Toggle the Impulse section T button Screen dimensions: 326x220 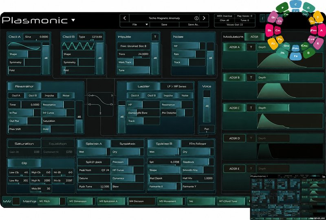click(x=155, y=37)
